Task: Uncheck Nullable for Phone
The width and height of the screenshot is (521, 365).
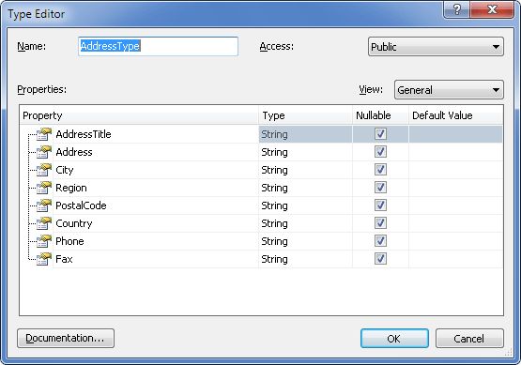Action: (380, 241)
